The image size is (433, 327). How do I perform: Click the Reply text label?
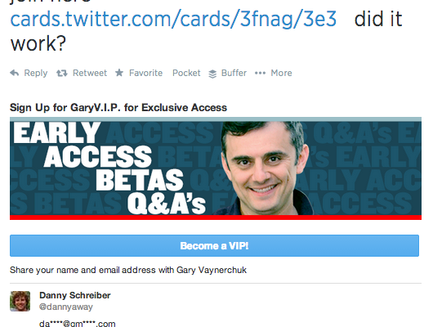click(x=36, y=73)
